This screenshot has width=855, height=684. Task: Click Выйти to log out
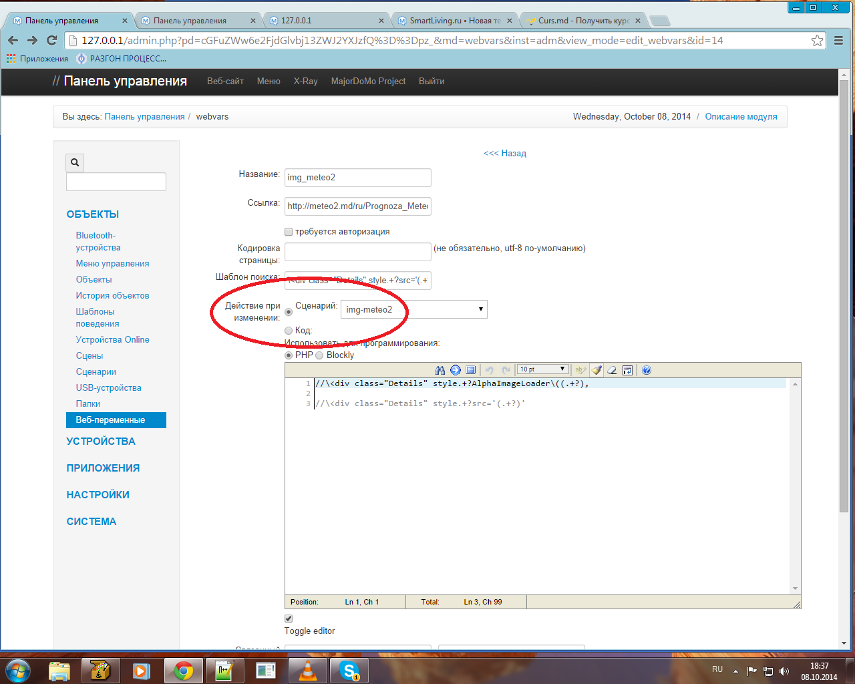pos(432,81)
